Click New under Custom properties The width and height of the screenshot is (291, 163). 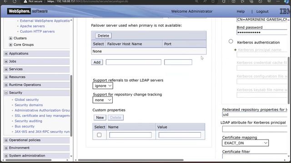tap(100, 118)
